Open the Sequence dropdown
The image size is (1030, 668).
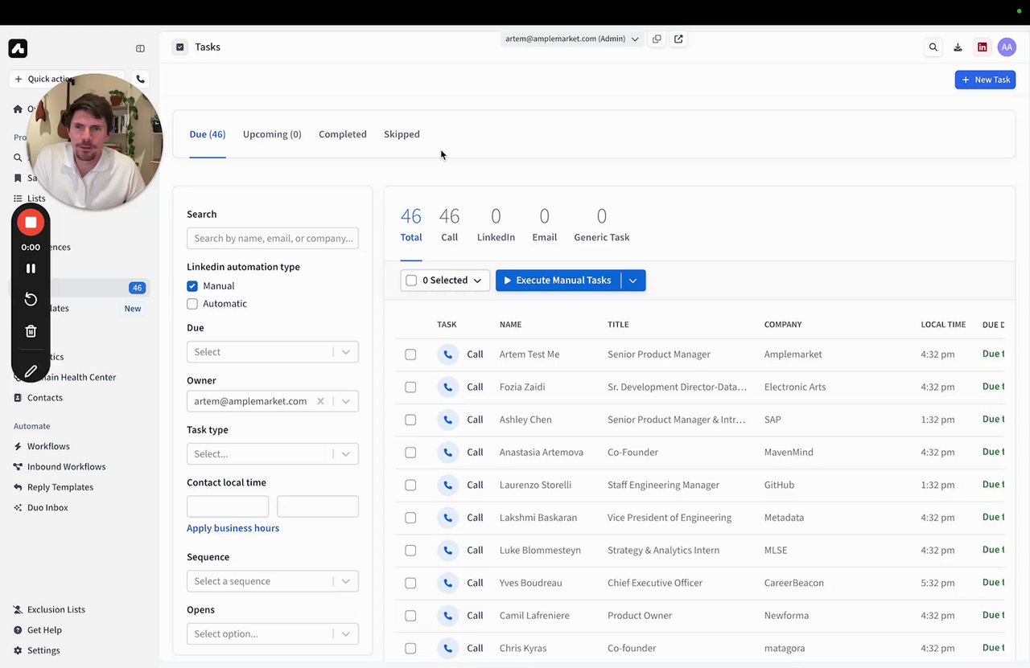click(273, 581)
